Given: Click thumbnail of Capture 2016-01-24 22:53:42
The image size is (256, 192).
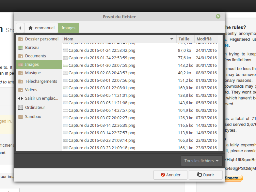Looking at the screenshot, I should pos(65,50).
